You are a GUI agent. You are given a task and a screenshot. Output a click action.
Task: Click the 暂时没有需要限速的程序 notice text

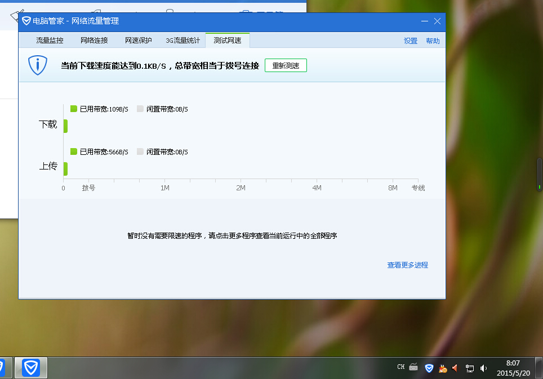[x=232, y=236]
